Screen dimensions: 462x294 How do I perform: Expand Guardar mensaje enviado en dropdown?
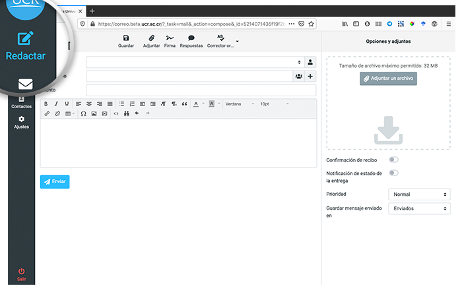[x=418, y=208]
